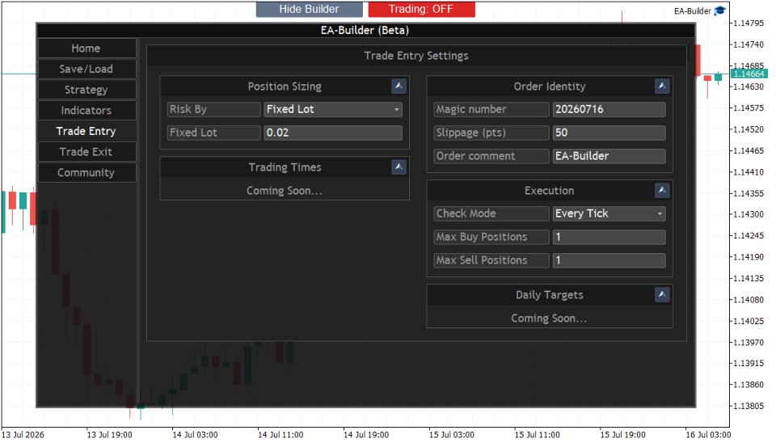Screen dimensions: 776x443
Task: Select the Community sidebar item
Action: pyautogui.click(x=86, y=173)
